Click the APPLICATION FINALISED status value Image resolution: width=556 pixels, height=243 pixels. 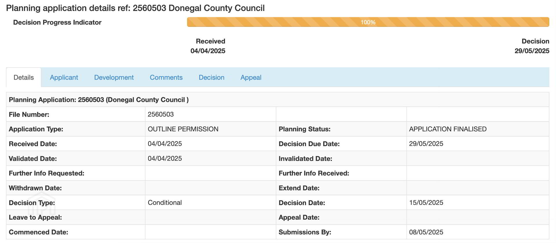coord(448,129)
